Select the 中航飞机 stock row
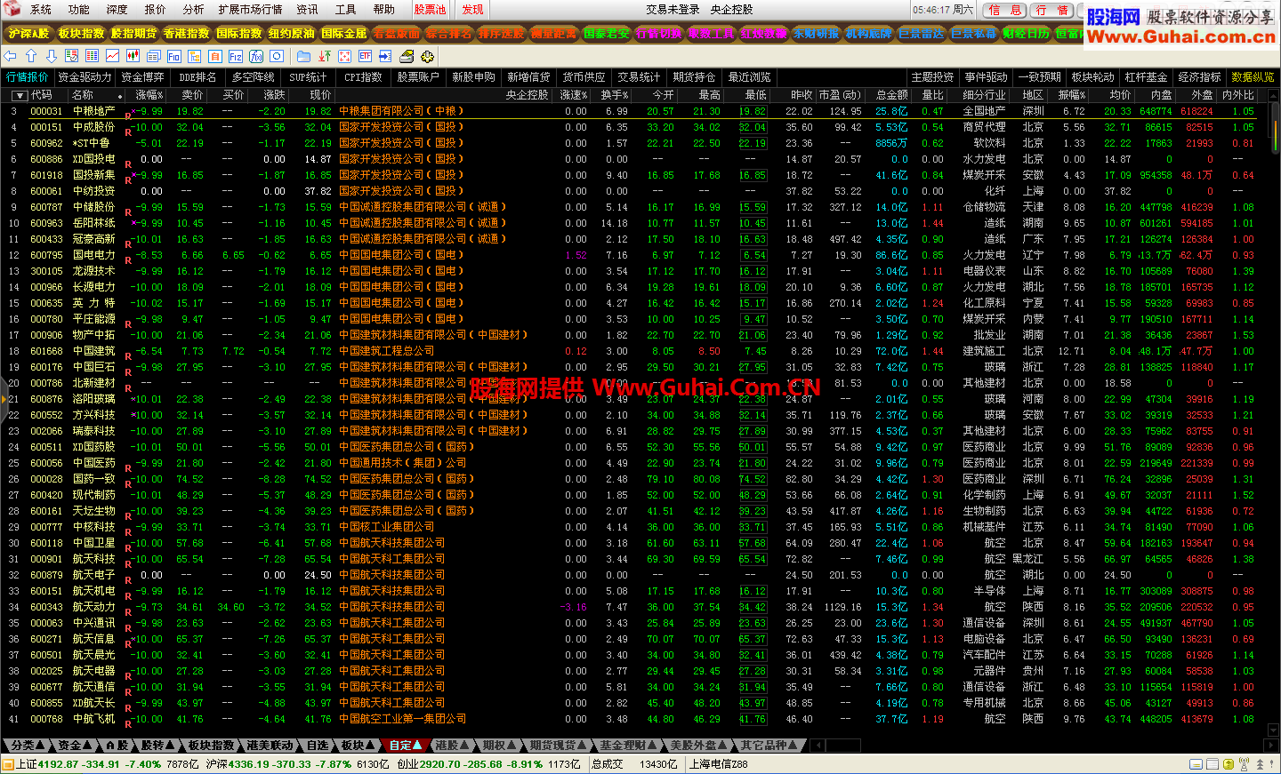Viewport: 1281px width, 774px height. [633, 719]
